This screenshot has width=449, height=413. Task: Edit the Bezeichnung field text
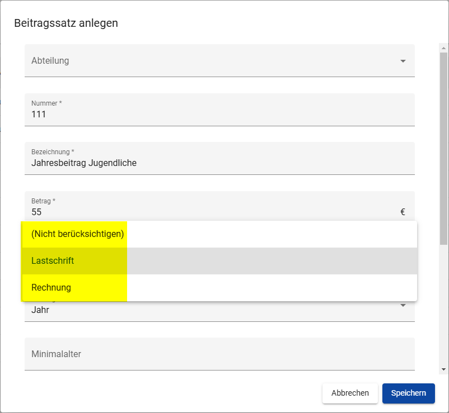point(219,158)
